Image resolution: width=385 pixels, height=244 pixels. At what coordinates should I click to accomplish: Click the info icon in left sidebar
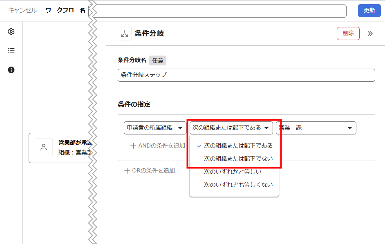tap(11, 70)
